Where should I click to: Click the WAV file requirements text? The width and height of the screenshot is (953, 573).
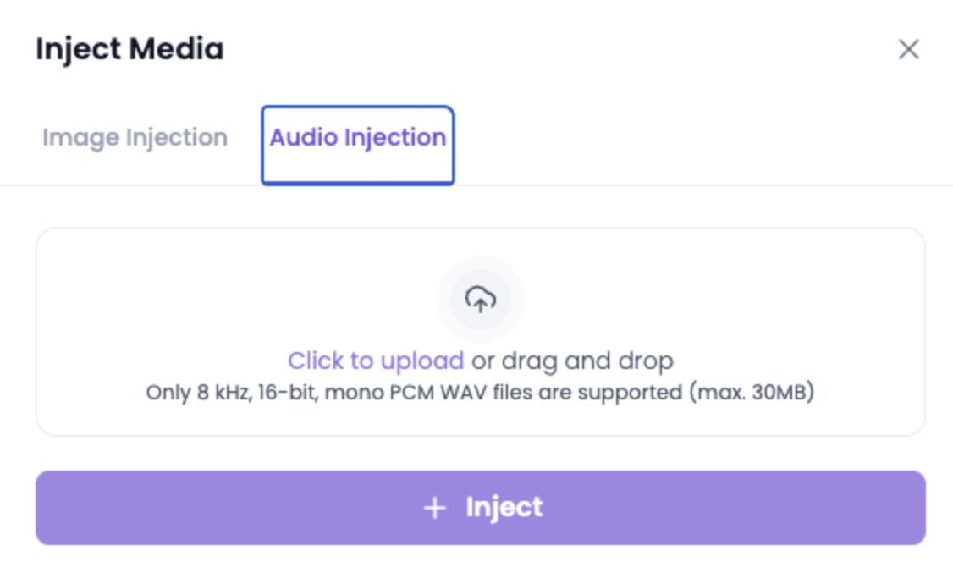[480, 390]
